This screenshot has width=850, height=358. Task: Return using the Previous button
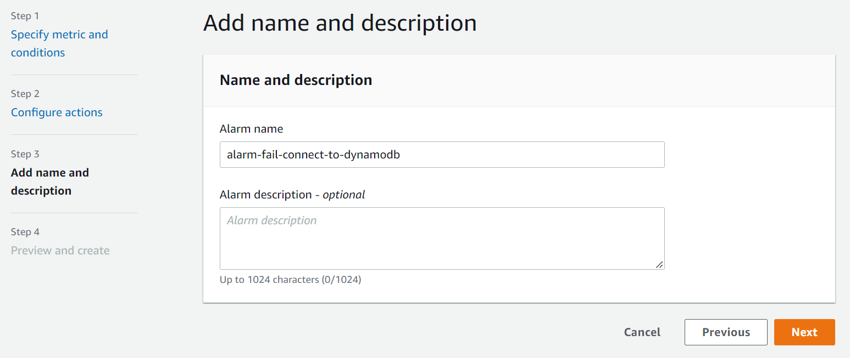[726, 332]
